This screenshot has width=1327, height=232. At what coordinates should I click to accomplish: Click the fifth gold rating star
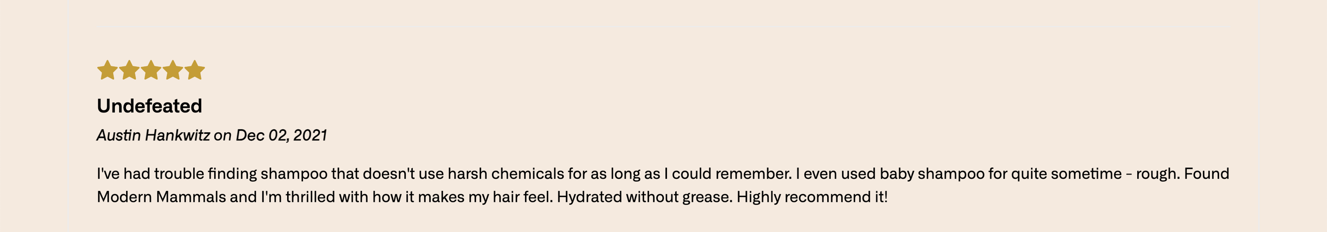click(195, 70)
